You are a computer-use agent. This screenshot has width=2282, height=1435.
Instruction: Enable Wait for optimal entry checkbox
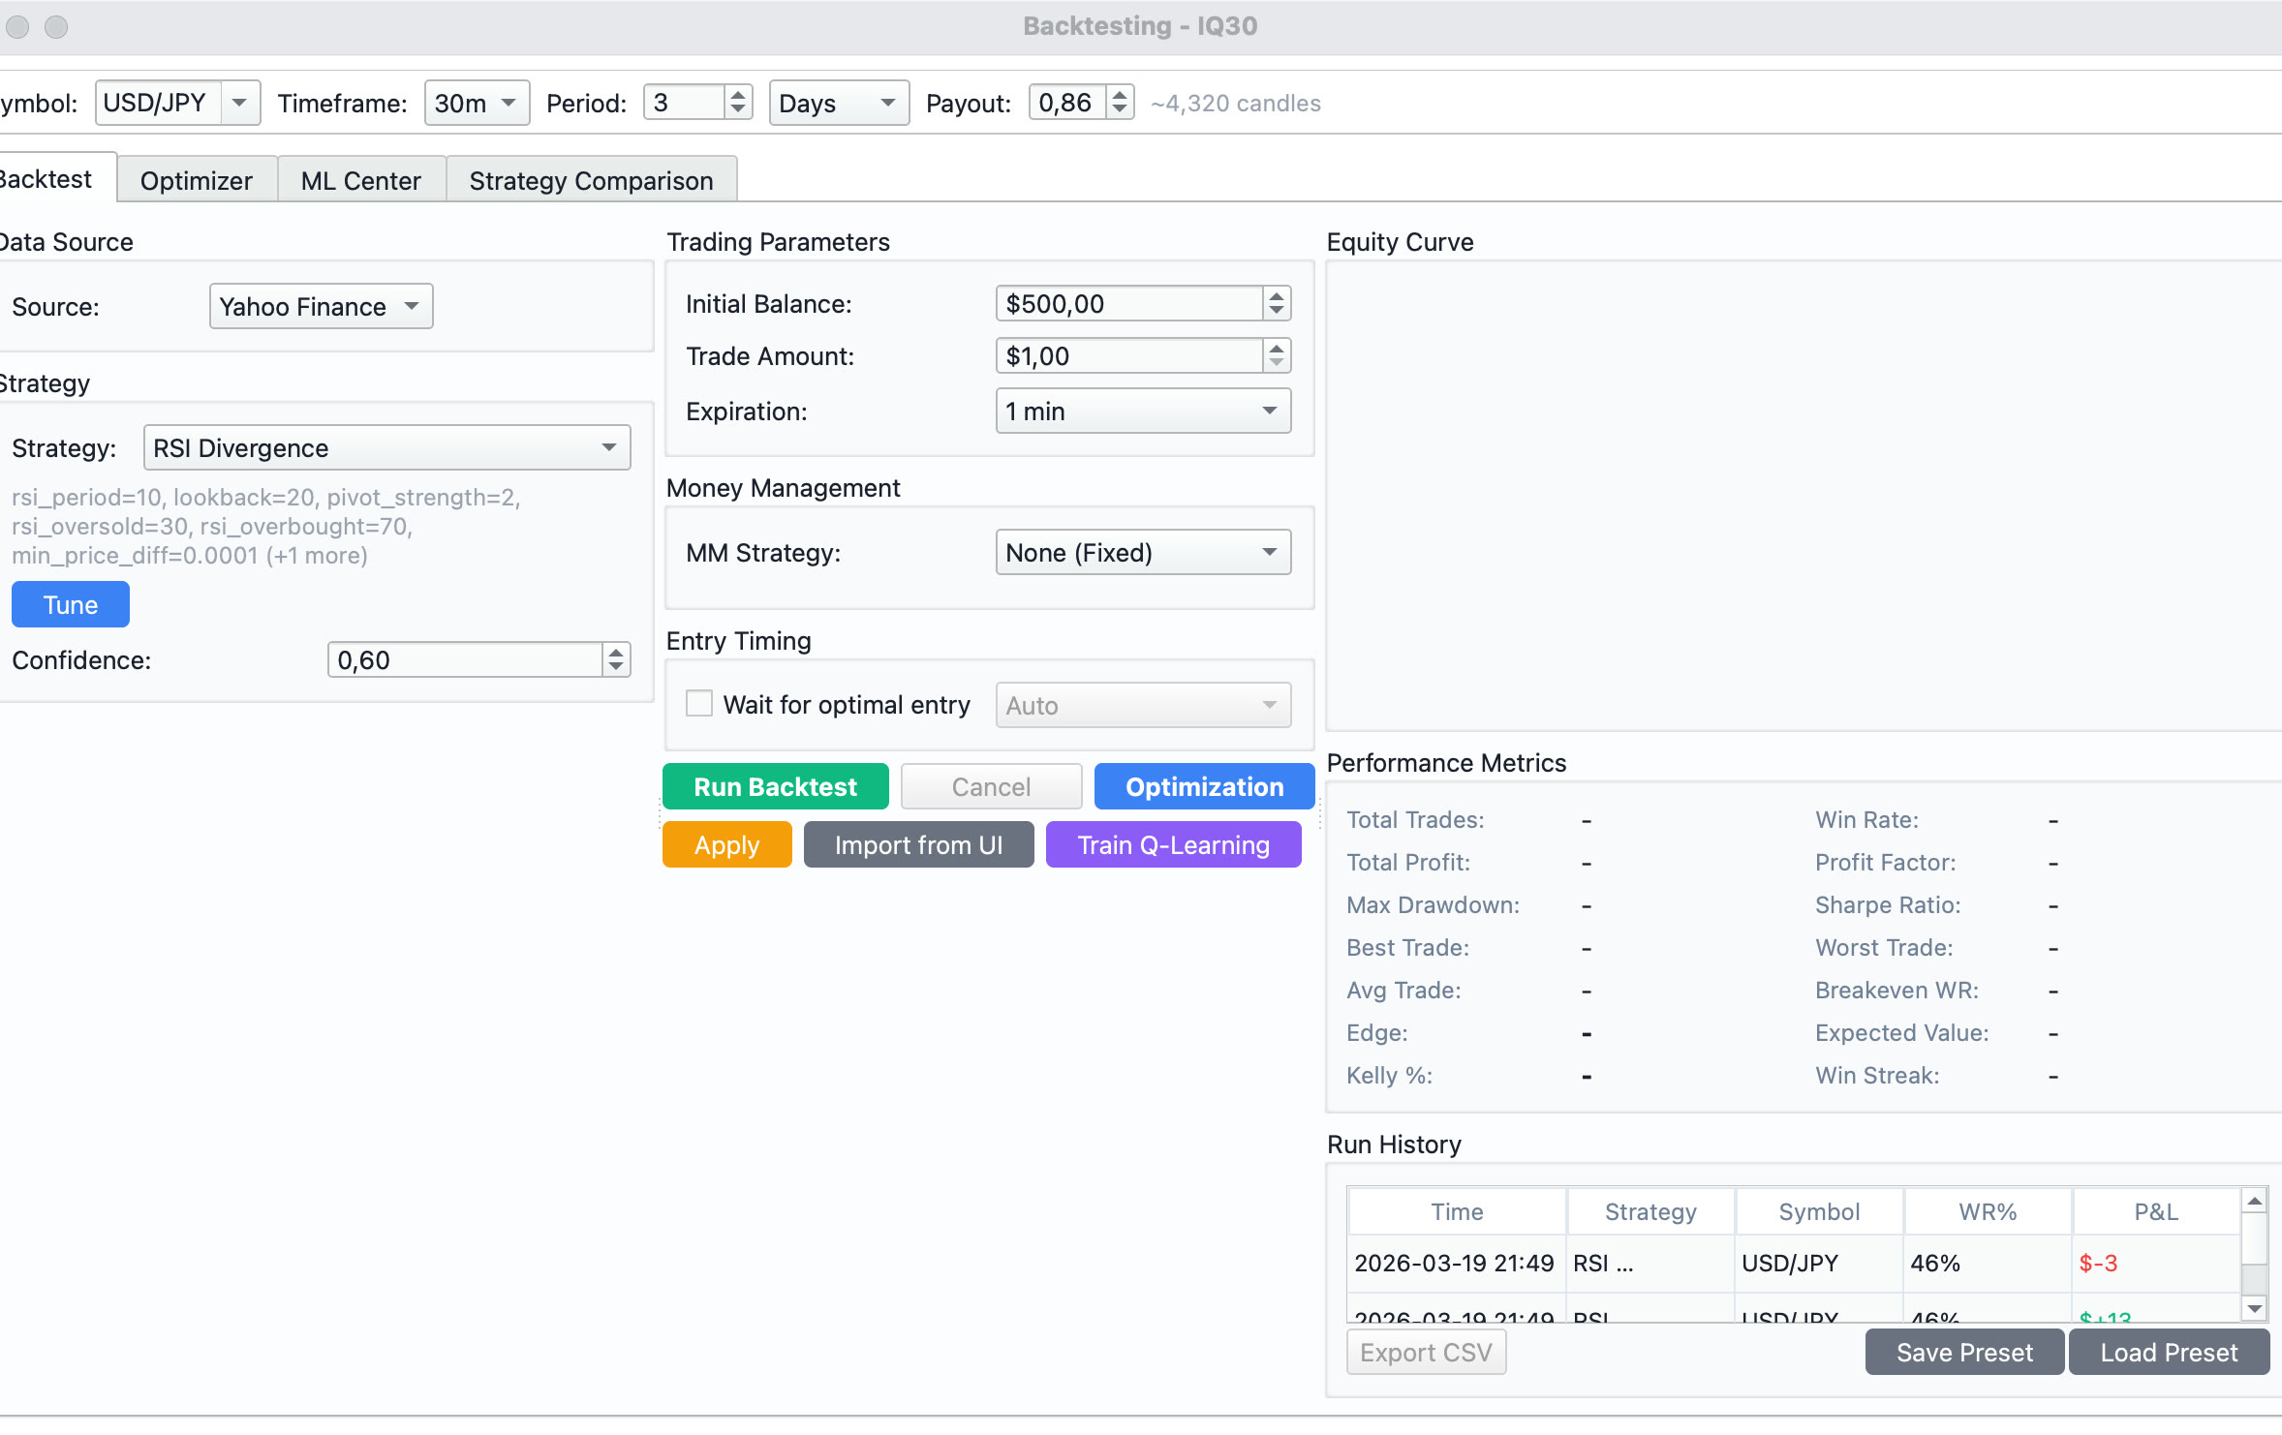tap(698, 704)
